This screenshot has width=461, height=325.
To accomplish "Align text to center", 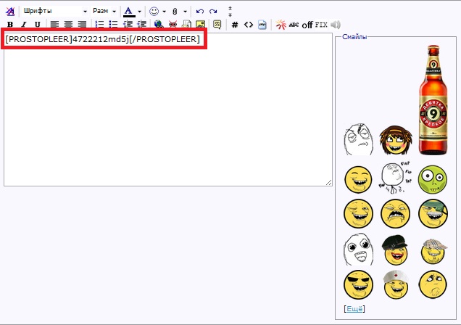I will click(69, 25).
